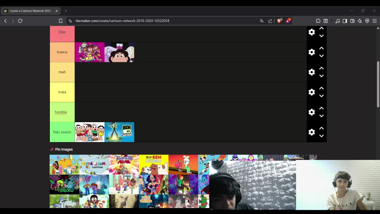The width and height of the screenshot is (380, 214).
Task: Open the Brave playlist music note icon
Action: tap(338, 21)
